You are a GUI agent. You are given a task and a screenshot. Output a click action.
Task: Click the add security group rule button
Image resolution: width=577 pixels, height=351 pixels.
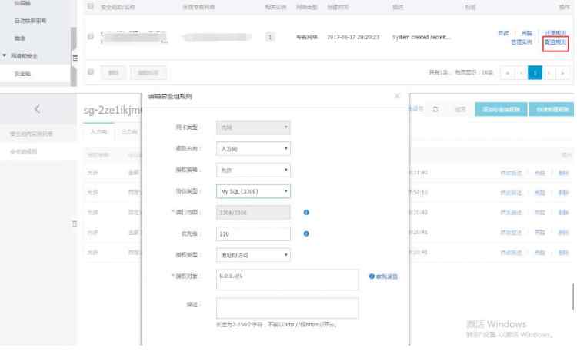(501, 109)
